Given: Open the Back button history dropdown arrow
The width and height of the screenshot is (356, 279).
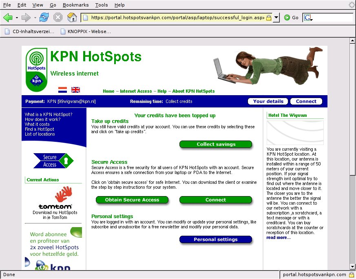Looking at the screenshot, I should [x=17, y=18].
